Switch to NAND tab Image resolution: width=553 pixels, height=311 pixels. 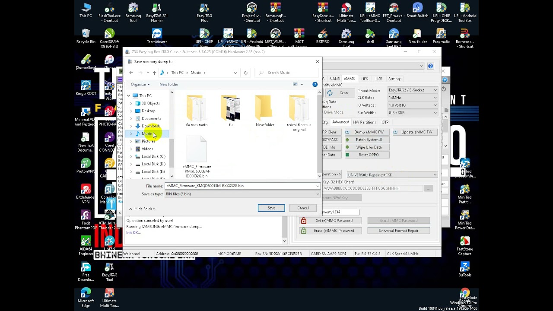(334, 79)
